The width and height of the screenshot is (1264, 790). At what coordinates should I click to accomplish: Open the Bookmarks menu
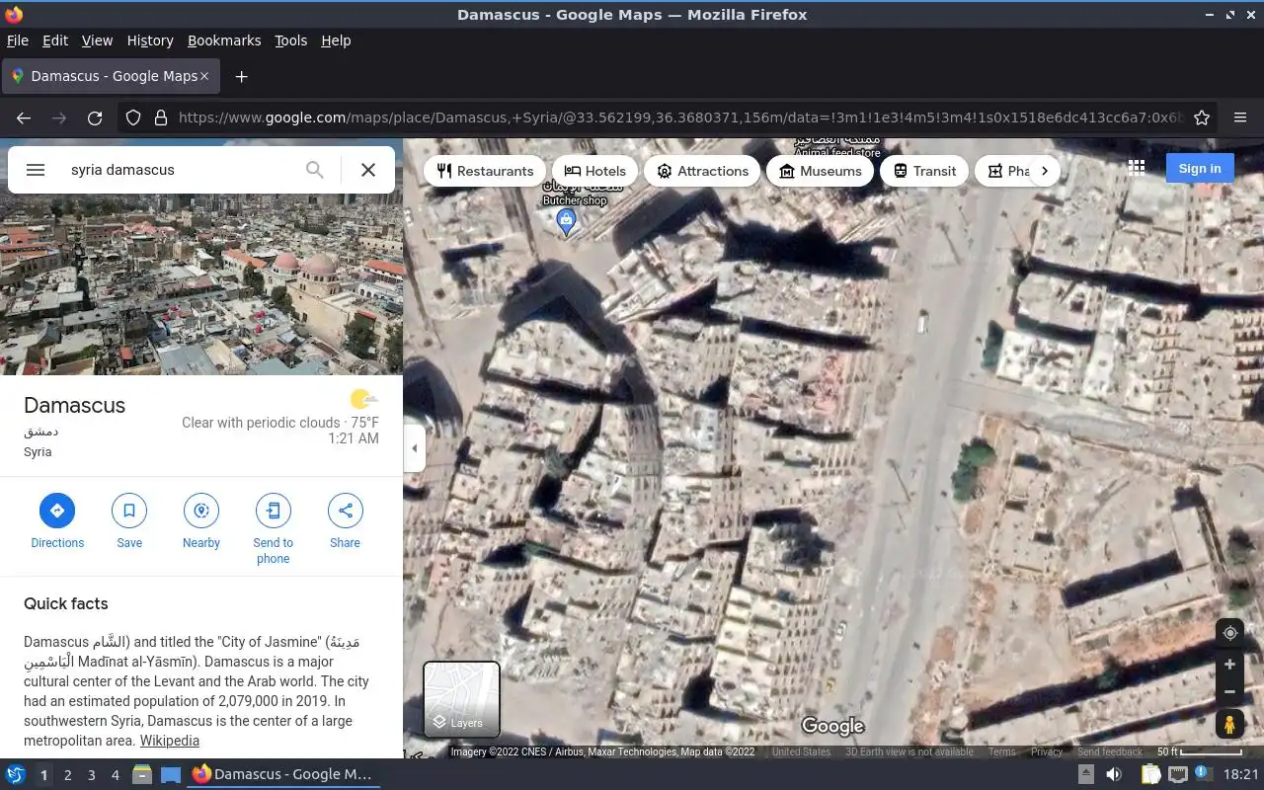coord(224,40)
